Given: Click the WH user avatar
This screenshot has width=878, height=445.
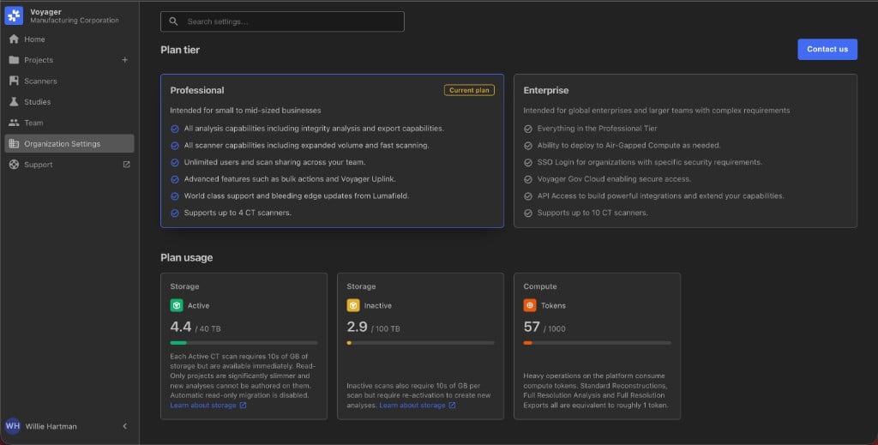Looking at the screenshot, I should (x=13, y=426).
